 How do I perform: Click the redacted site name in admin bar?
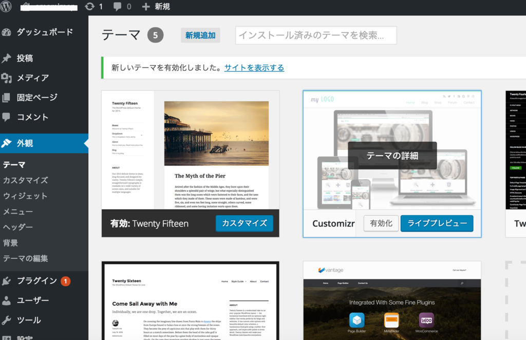[x=49, y=7]
